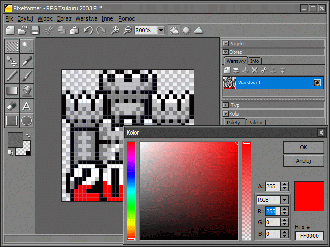Open file with the folder icon
The height and width of the screenshot is (247, 330).
click(22, 30)
